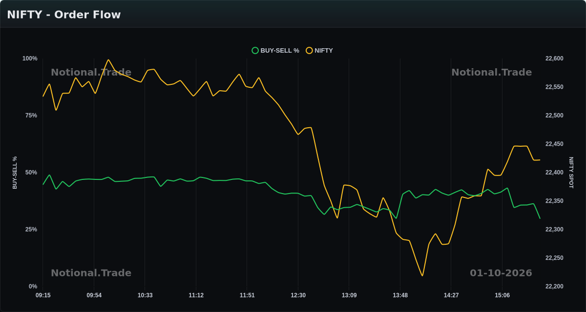Click the 100% left axis label
586x312 pixels.
coord(30,58)
